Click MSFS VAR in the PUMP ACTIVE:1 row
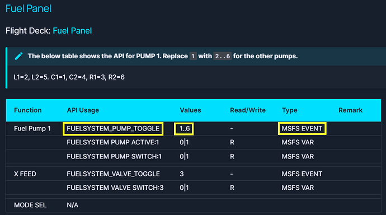Image resolution: width=386 pixels, height=215 pixels. point(298,142)
